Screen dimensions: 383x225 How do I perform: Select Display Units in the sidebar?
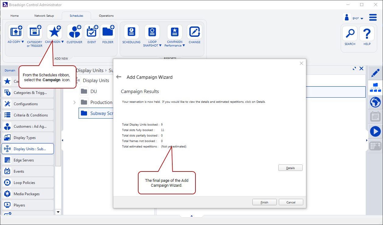pos(28,149)
